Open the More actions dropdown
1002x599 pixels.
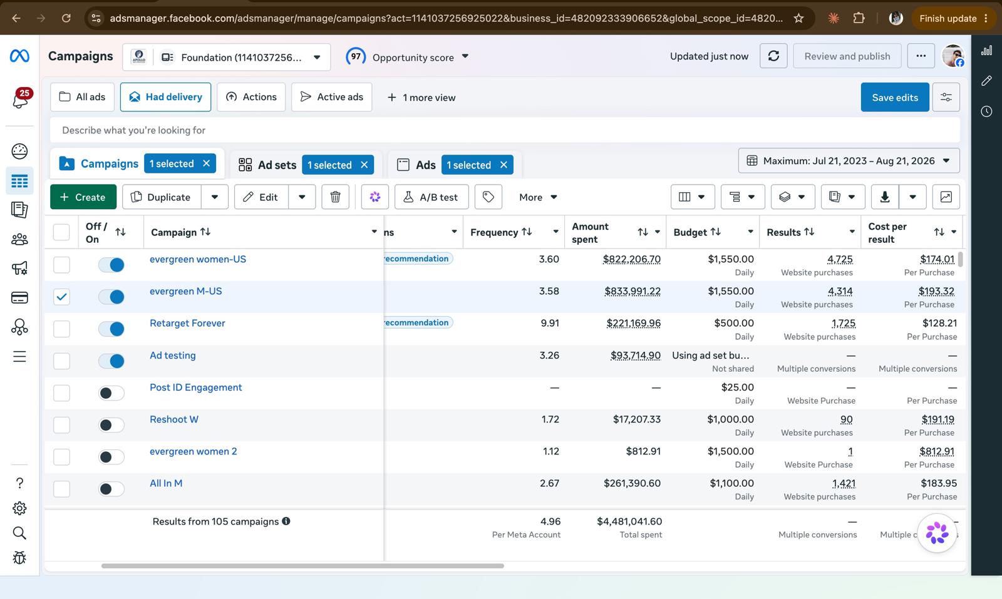(x=538, y=197)
